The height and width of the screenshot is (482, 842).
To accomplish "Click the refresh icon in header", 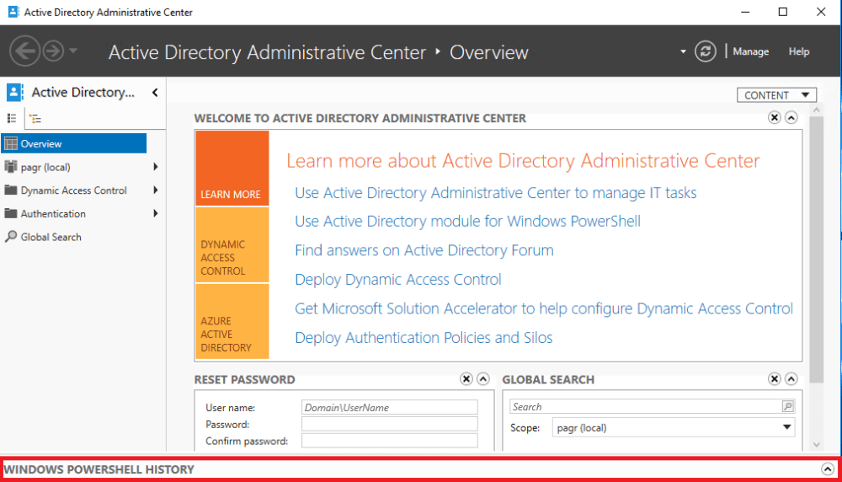I will click(705, 51).
